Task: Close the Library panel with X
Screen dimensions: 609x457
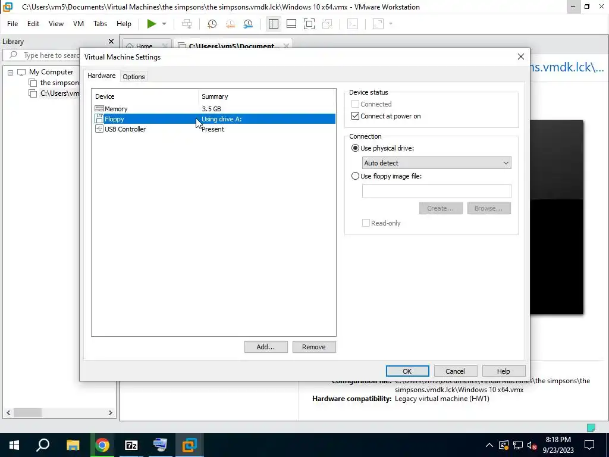Action: pyautogui.click(x=111, y=42)
